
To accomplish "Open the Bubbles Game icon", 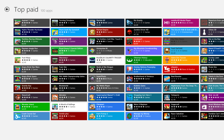I will [129, 88].
